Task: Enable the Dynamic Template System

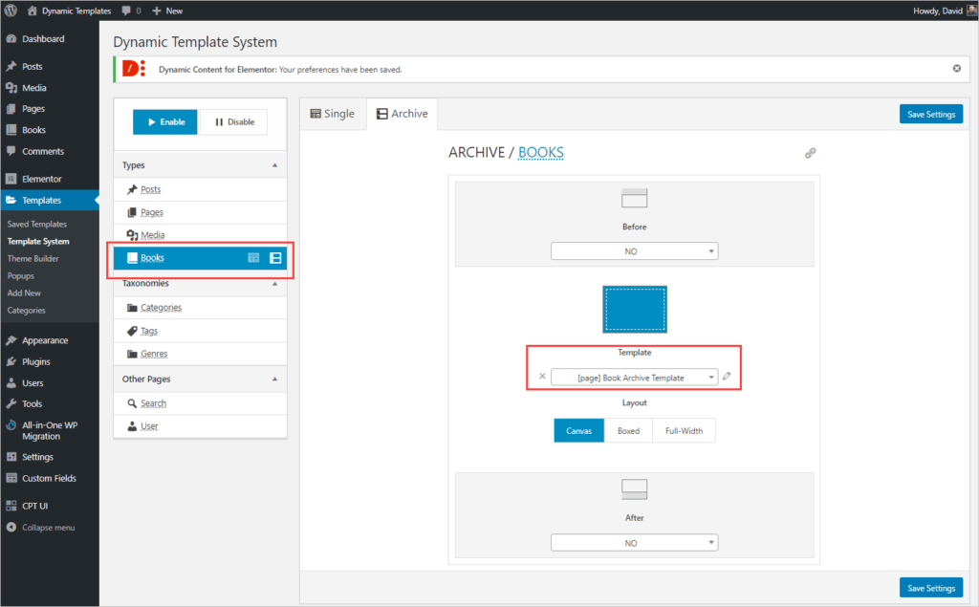Action: pyautogui.click(x=165, y=122)
